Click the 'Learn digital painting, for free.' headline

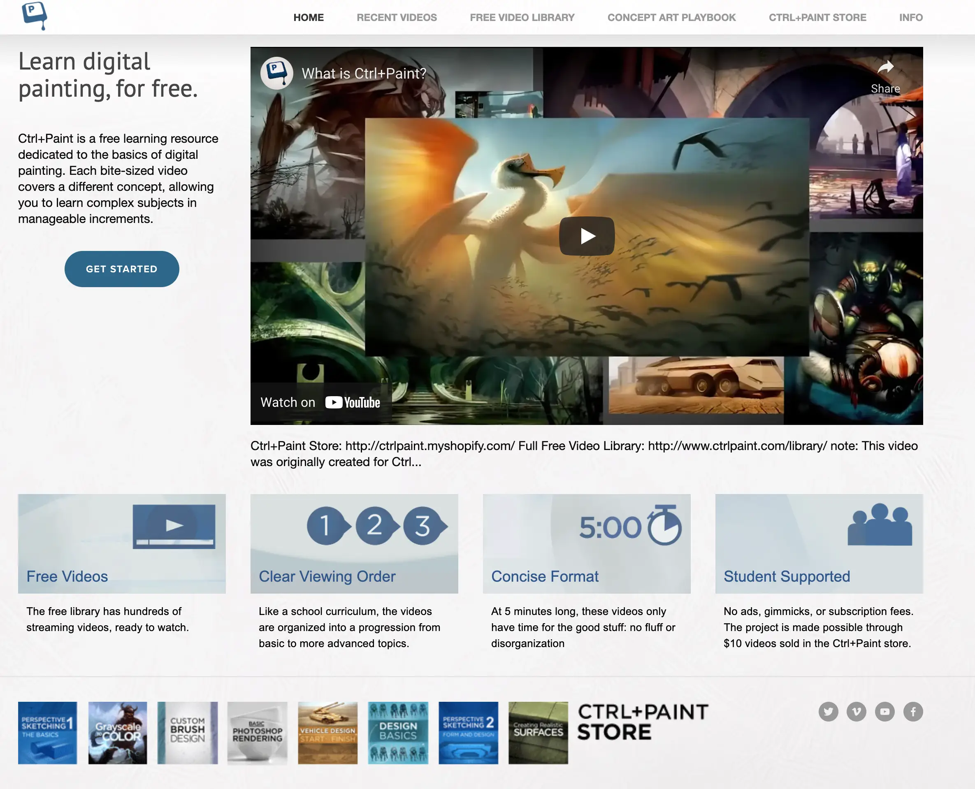tap(108, 75)
